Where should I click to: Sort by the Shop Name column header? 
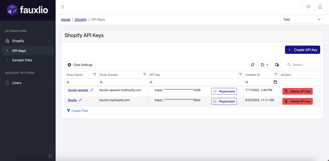(74, 75)
